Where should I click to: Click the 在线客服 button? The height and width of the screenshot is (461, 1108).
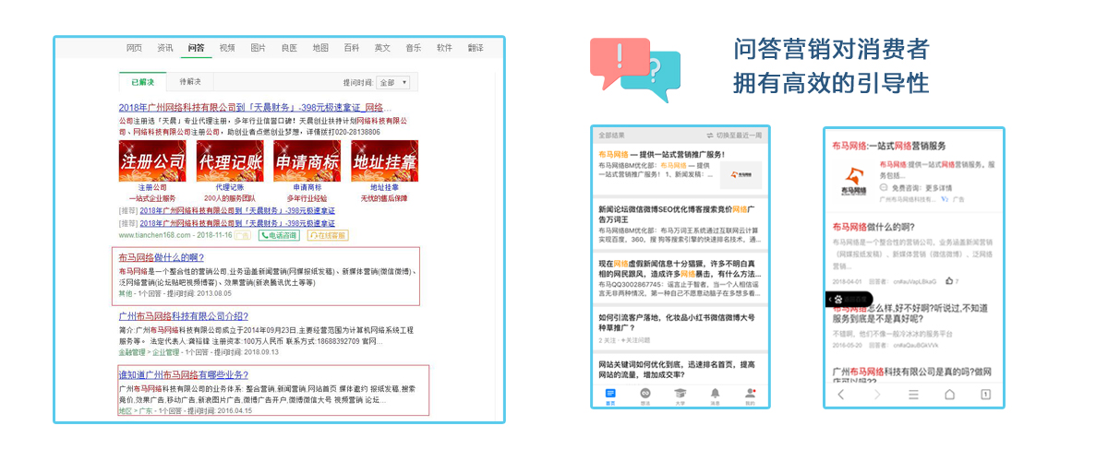click(328, 236)
